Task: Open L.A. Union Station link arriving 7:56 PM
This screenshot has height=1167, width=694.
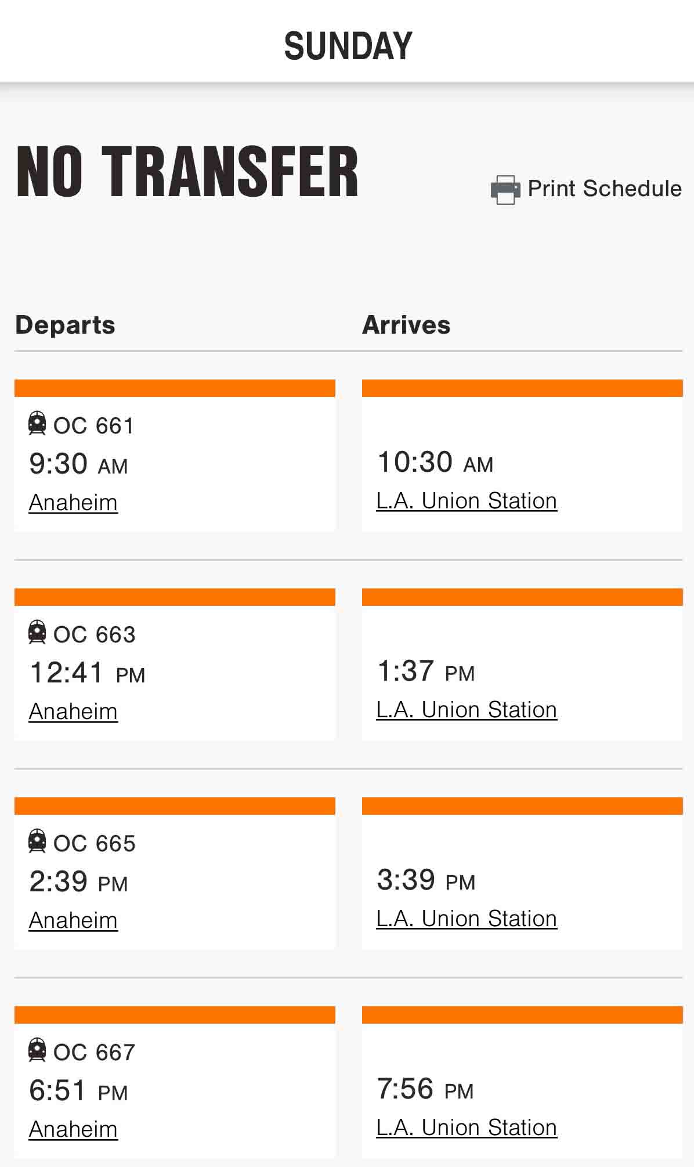Action: 467,1128
